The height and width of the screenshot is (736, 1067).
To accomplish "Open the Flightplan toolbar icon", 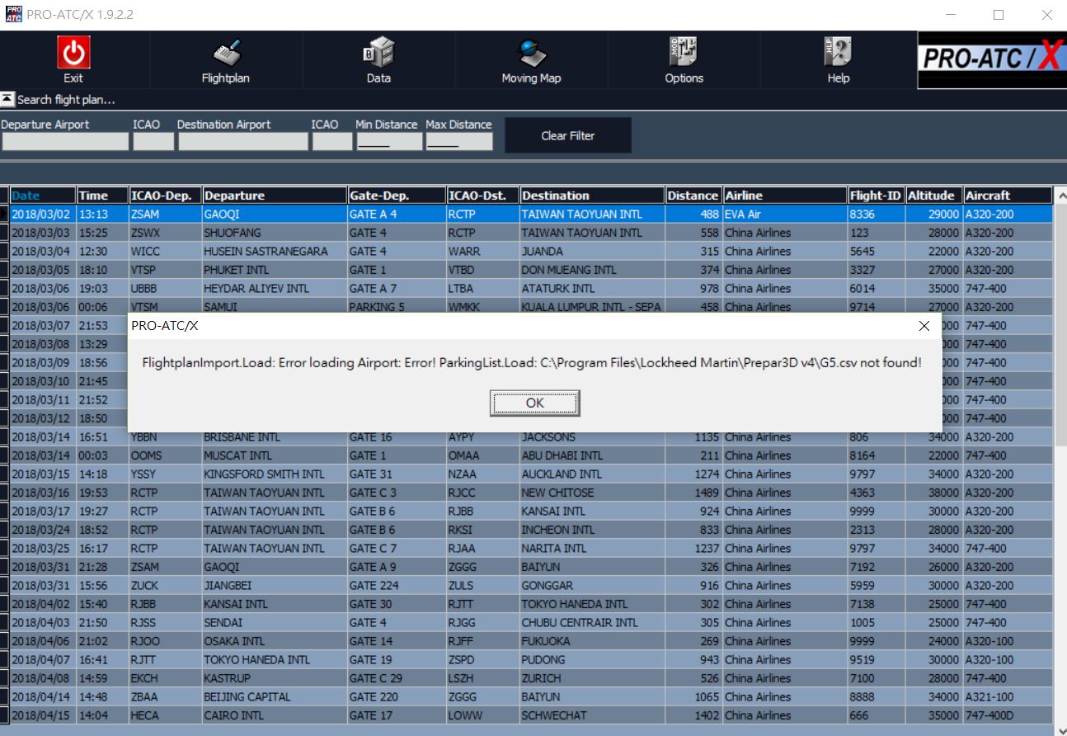I will coord(225,54).
